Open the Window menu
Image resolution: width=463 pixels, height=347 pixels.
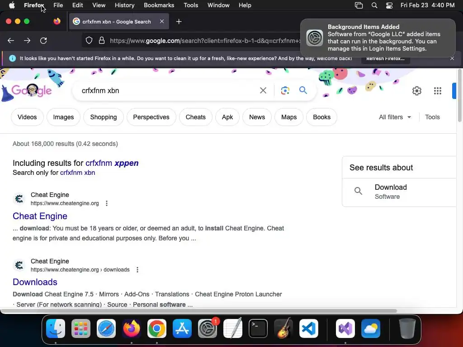218,5
